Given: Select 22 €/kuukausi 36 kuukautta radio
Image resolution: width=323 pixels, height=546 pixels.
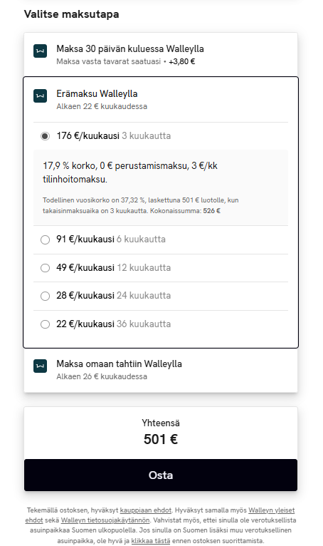Looking at the screenshot, I should tap(45, 324).
